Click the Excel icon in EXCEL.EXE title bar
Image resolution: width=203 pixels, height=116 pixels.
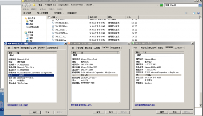click(133, 43)
